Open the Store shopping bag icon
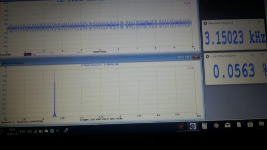The height and width of the screenshot is (150, 267). pyautogui.click(x=250, y=124)
